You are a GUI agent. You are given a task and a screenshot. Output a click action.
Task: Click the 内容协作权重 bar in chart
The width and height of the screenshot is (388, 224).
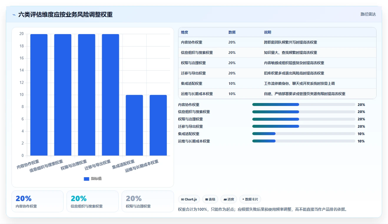[39, 95]
